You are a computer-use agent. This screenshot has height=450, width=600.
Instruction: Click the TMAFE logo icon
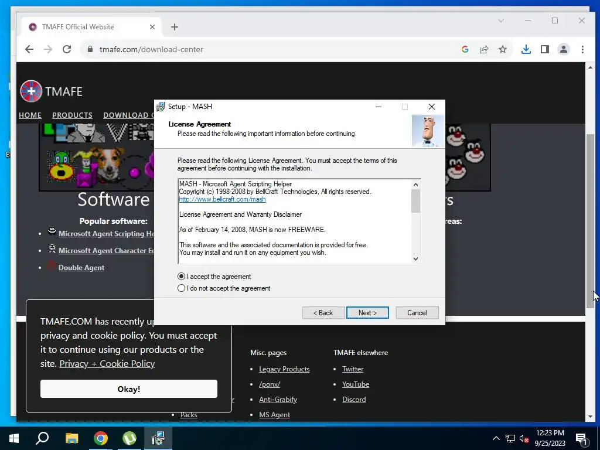(x=31, y=91)
